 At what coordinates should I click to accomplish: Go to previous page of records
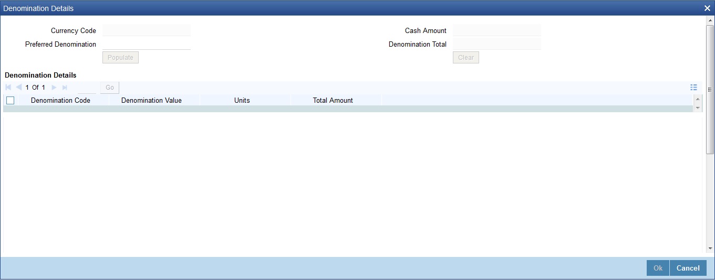19,88
